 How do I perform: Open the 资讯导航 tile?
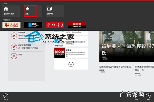coord(55,11)
